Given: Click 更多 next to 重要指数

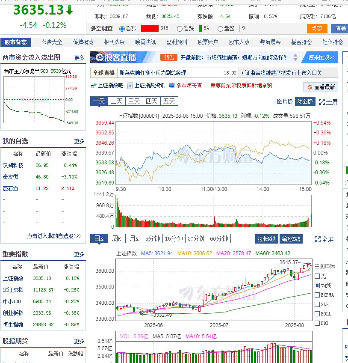Looking at the screenshot, I should tap(79, 254).
